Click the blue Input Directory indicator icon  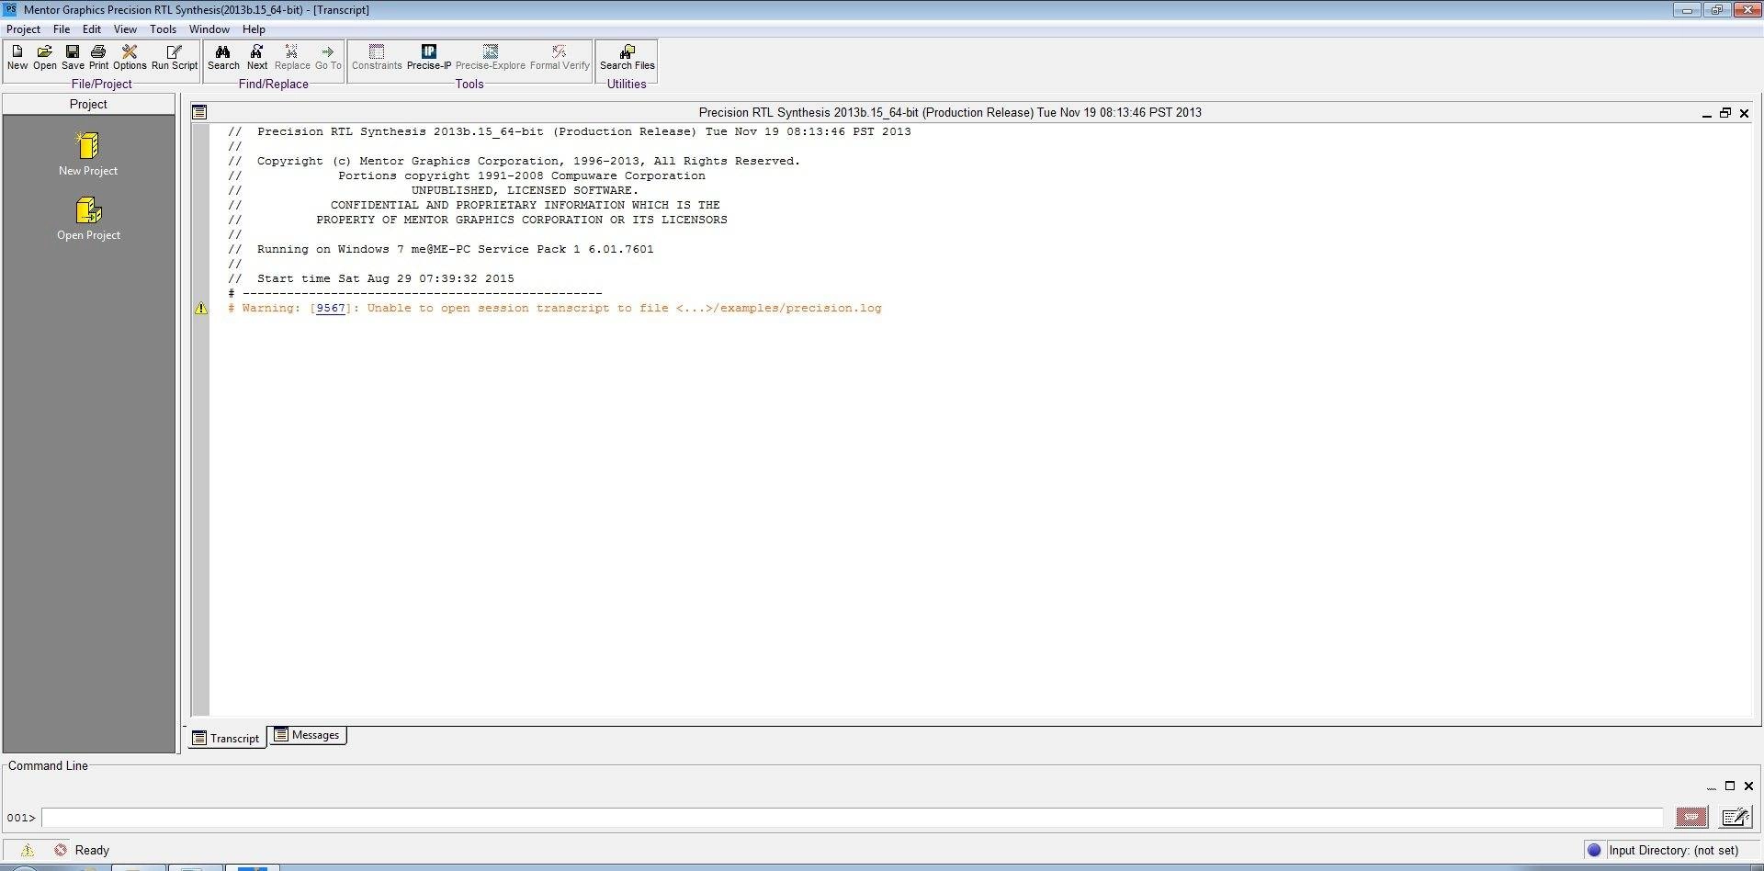pyautogui.click(x=1594, y=851)
